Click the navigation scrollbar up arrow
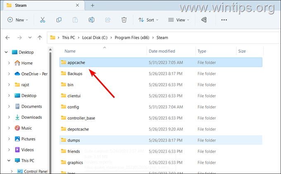This screenshot has width=281, height=174. pyautogui.click(x=50, y=49)
